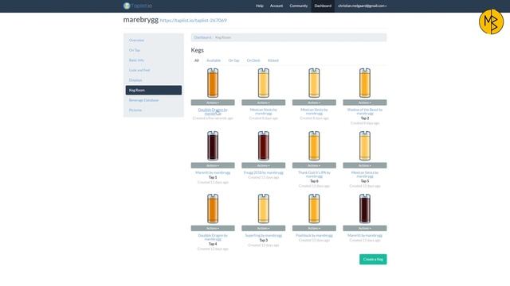Click Dashboard in the breadcrumb trail
510x286 pixels.
(x=202, y=37)
